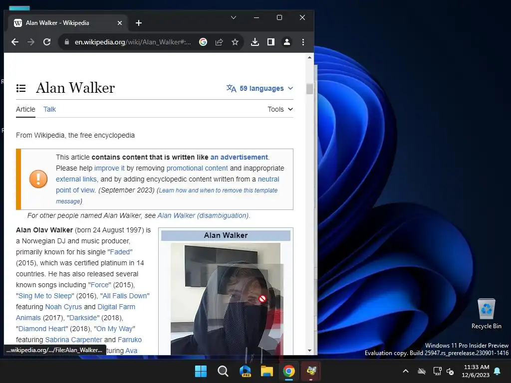Open the Alan Walker infobox photo
Image resolution: width=511 pixels, height=383 pixels.
(x=226, y=299)
